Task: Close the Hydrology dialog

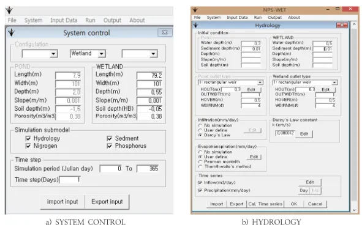Action: click(342, 25)
